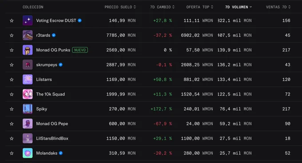Click the +50,8 % change value
Screen dimensions: 302x163
(163, 80)
